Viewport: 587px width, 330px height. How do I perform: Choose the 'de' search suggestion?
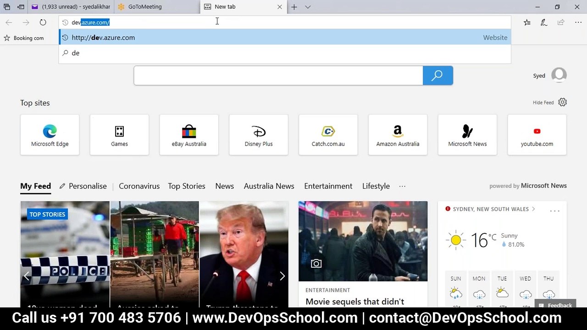285,53
